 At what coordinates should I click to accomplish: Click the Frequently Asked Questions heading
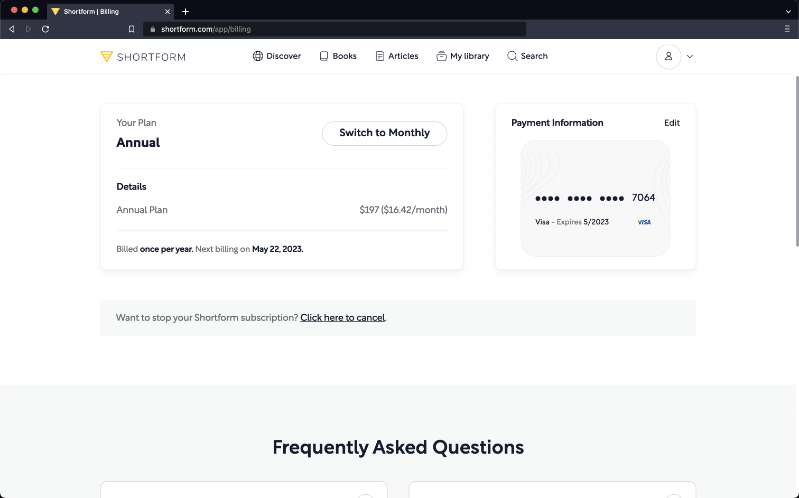[398, 447]
